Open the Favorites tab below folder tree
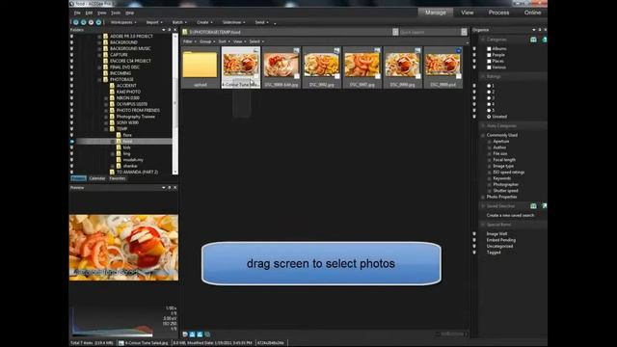The height and width of the screenshot is (347, 617). pyautogui.click(x=118, y=178)
